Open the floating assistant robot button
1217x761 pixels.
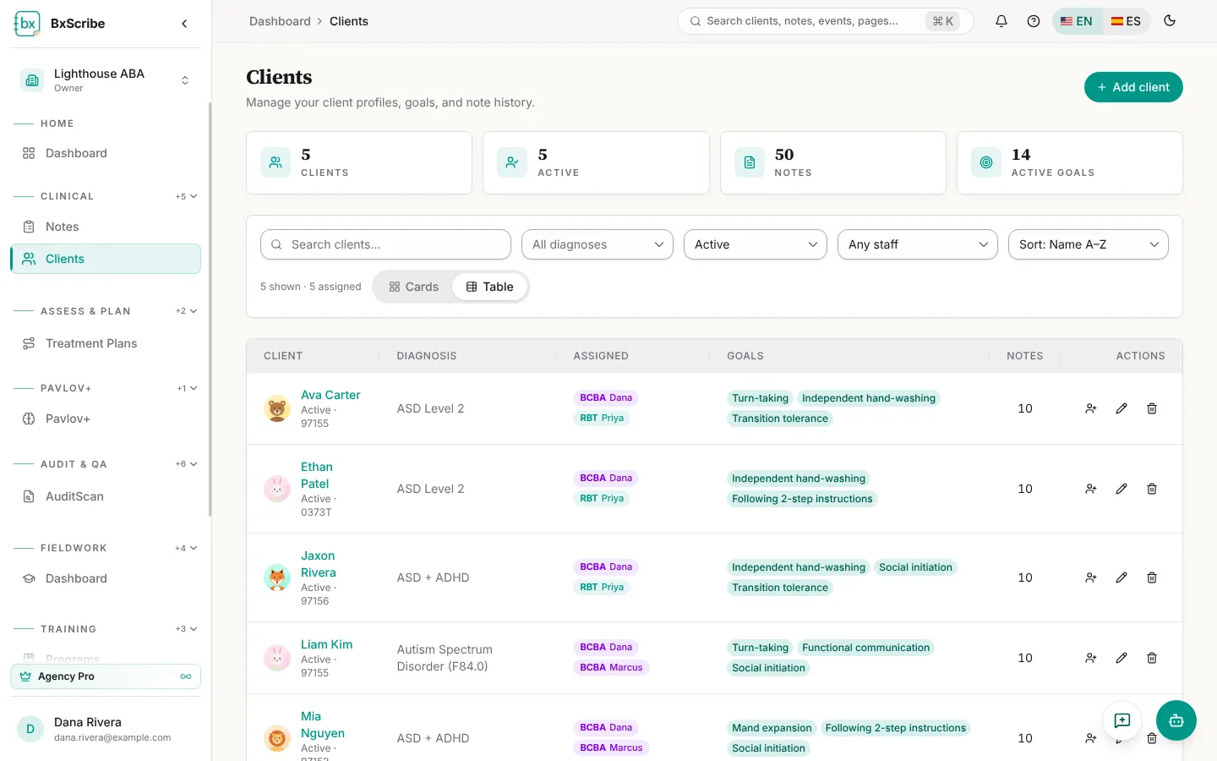(1176, 720)
